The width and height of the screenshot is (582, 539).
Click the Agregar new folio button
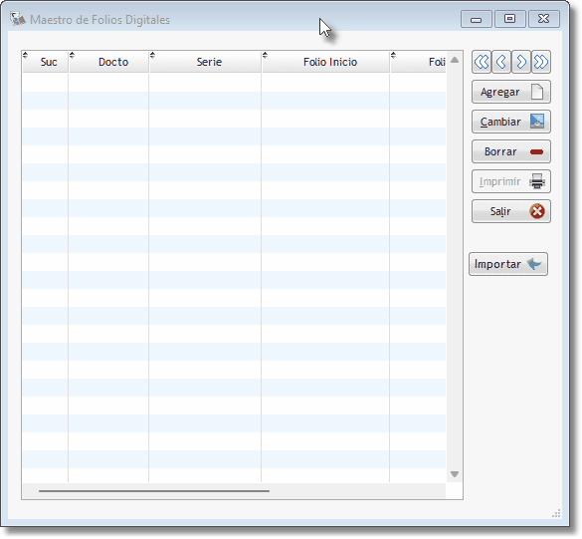pyautogui.click(x=511, y=92)
